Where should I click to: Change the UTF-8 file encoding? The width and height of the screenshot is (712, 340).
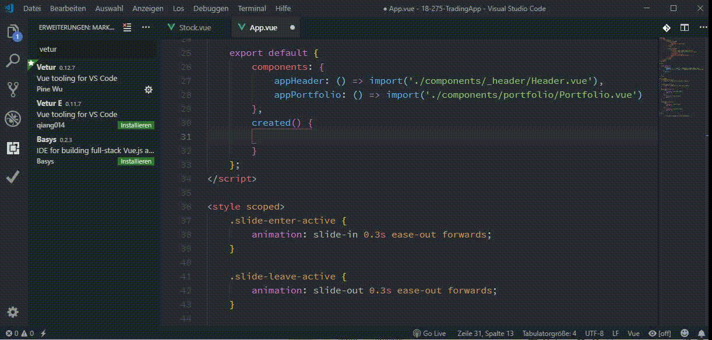(594, 334)
